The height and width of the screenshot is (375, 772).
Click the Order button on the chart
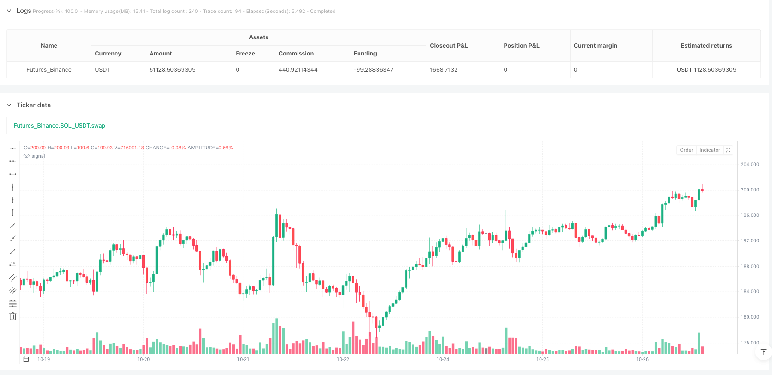686,150
